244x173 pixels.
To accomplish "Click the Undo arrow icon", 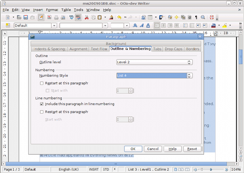I will [119, 18].
